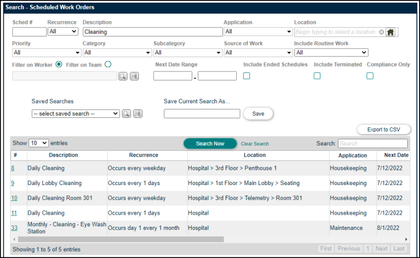Image resolution: width=420 pixels, height=258 pixels.
Task: Click 'Showing 1 to 5 of 5 entries' text
Action: [46, 250]
